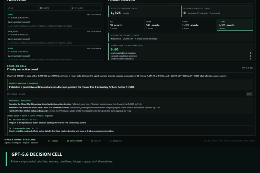Viewport: 260px width, 173px height.
Task: Click the priority decision about Clover Flat Elementary
Action: (72, 87)
